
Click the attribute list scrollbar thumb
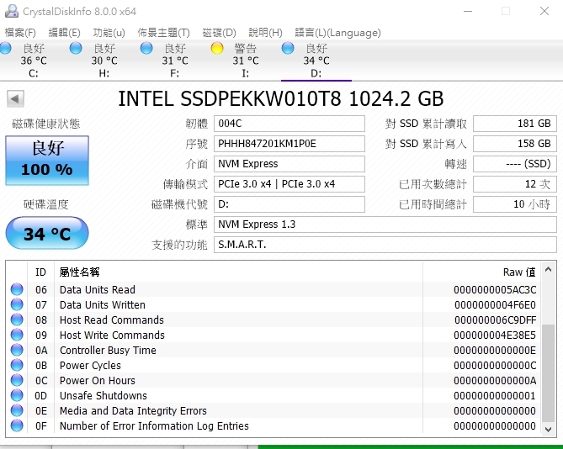tap(548, 373)
